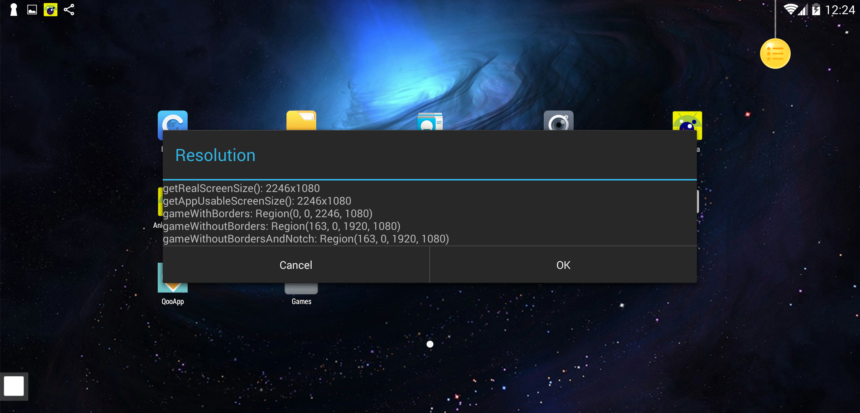Open the yellow android robot app icon
The height and width of the screenshot is (413, 860).
point(687,121)
